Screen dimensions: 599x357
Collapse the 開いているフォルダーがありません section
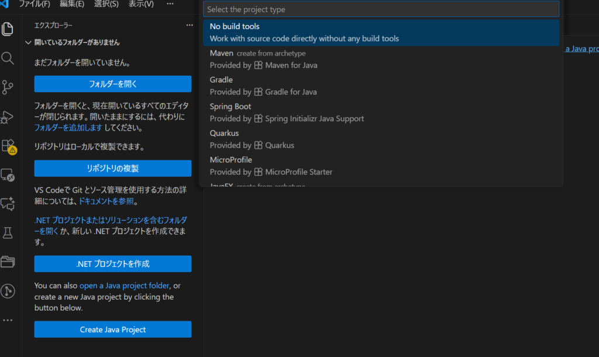(x=28, y=43)
